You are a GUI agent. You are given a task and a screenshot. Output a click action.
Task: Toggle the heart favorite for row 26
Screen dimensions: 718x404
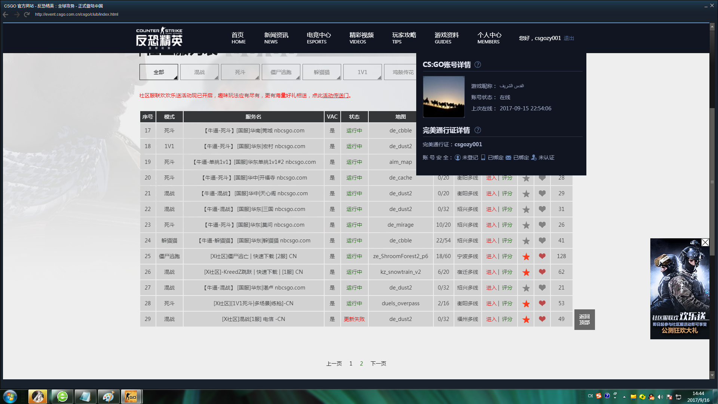pyautogui.click(x=542, y=272)
